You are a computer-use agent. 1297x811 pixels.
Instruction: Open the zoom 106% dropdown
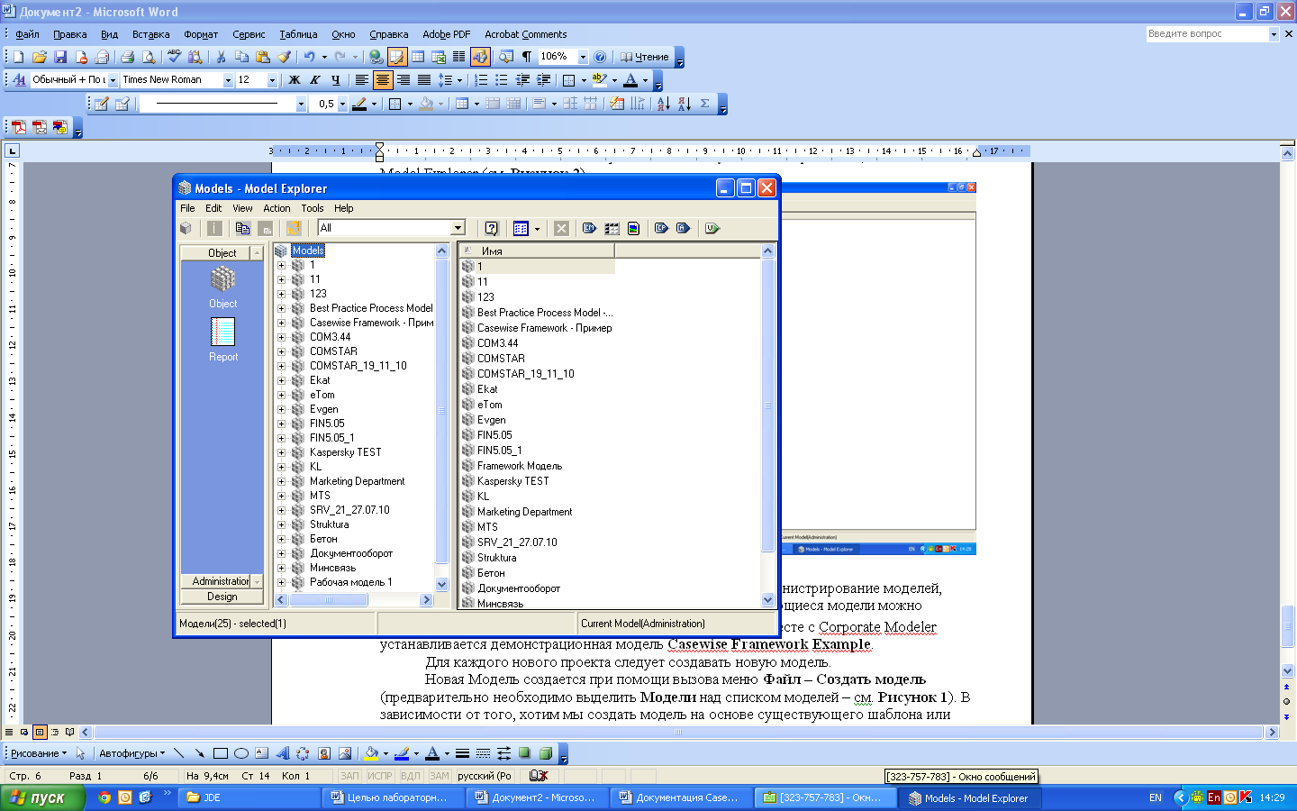click(x=583, y=57)
